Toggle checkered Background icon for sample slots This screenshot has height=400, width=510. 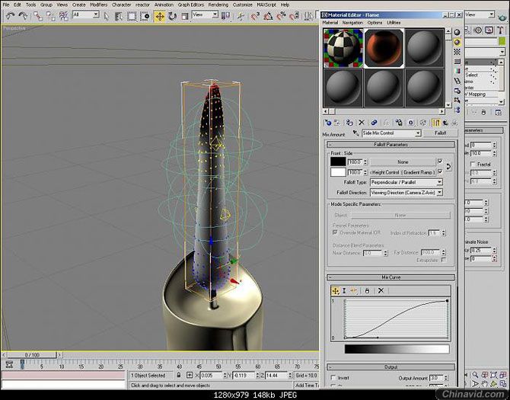pos(457,52)
